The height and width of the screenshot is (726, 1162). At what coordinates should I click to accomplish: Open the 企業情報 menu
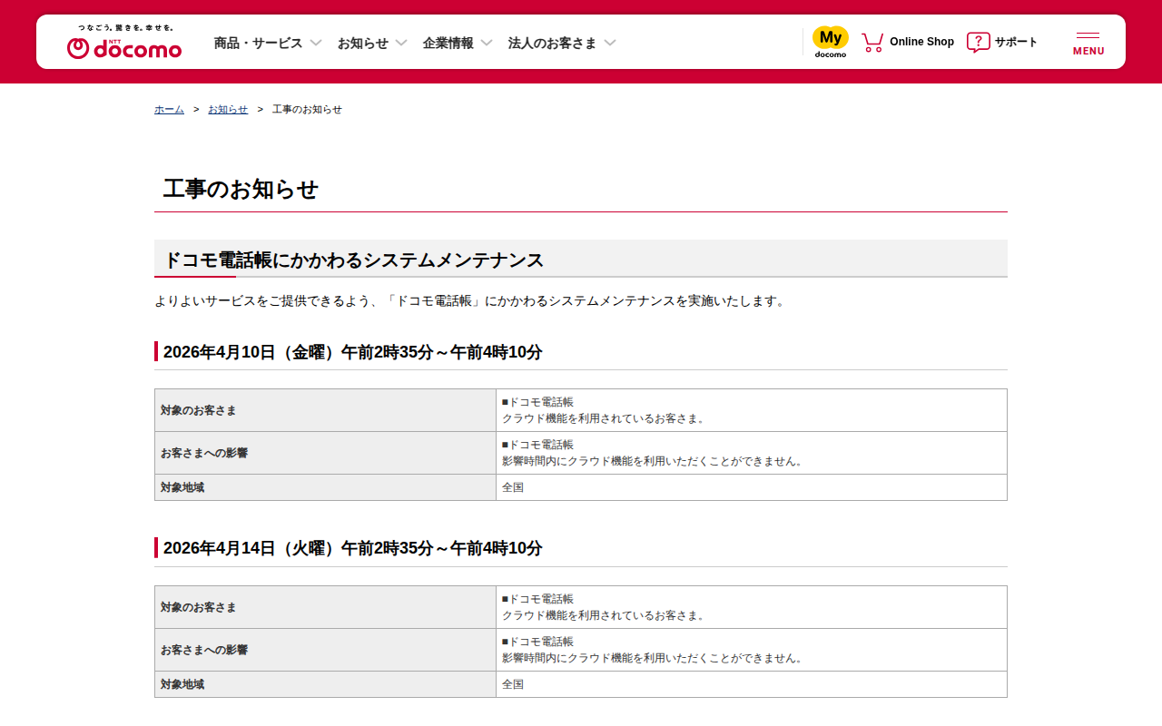point(448,43)
